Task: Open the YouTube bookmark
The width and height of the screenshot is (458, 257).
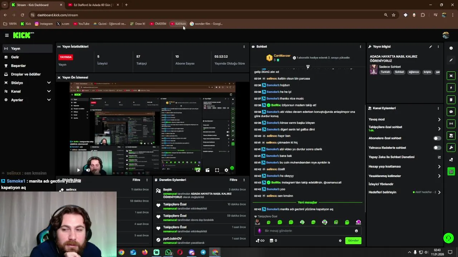Action: [81, 24]
